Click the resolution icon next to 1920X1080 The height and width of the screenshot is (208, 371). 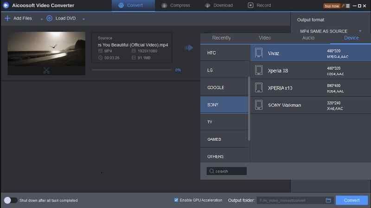pyautogui.click(x=134, y=51)
